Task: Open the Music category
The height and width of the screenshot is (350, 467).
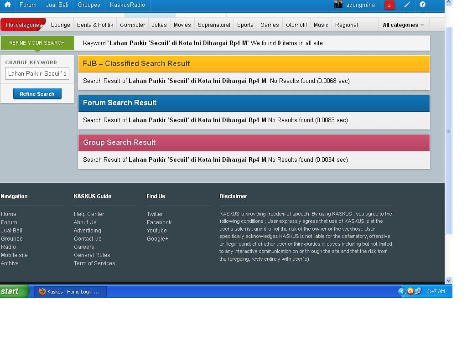Action: pyautogui.click(x=321, y=25)
